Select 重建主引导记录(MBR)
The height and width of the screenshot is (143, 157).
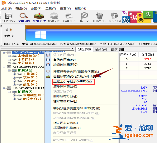[72, 82]
